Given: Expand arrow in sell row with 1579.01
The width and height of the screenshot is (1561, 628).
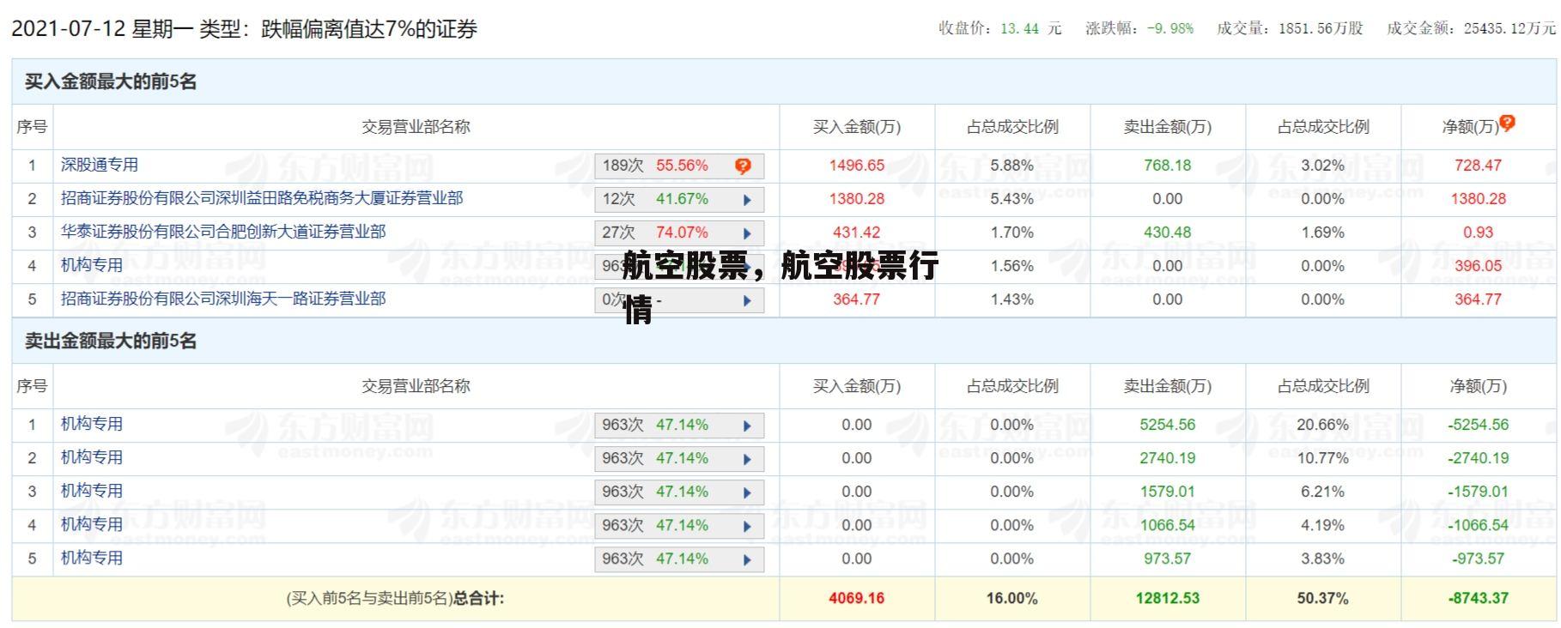Looking at the screenshot, I should click(747, 492).
